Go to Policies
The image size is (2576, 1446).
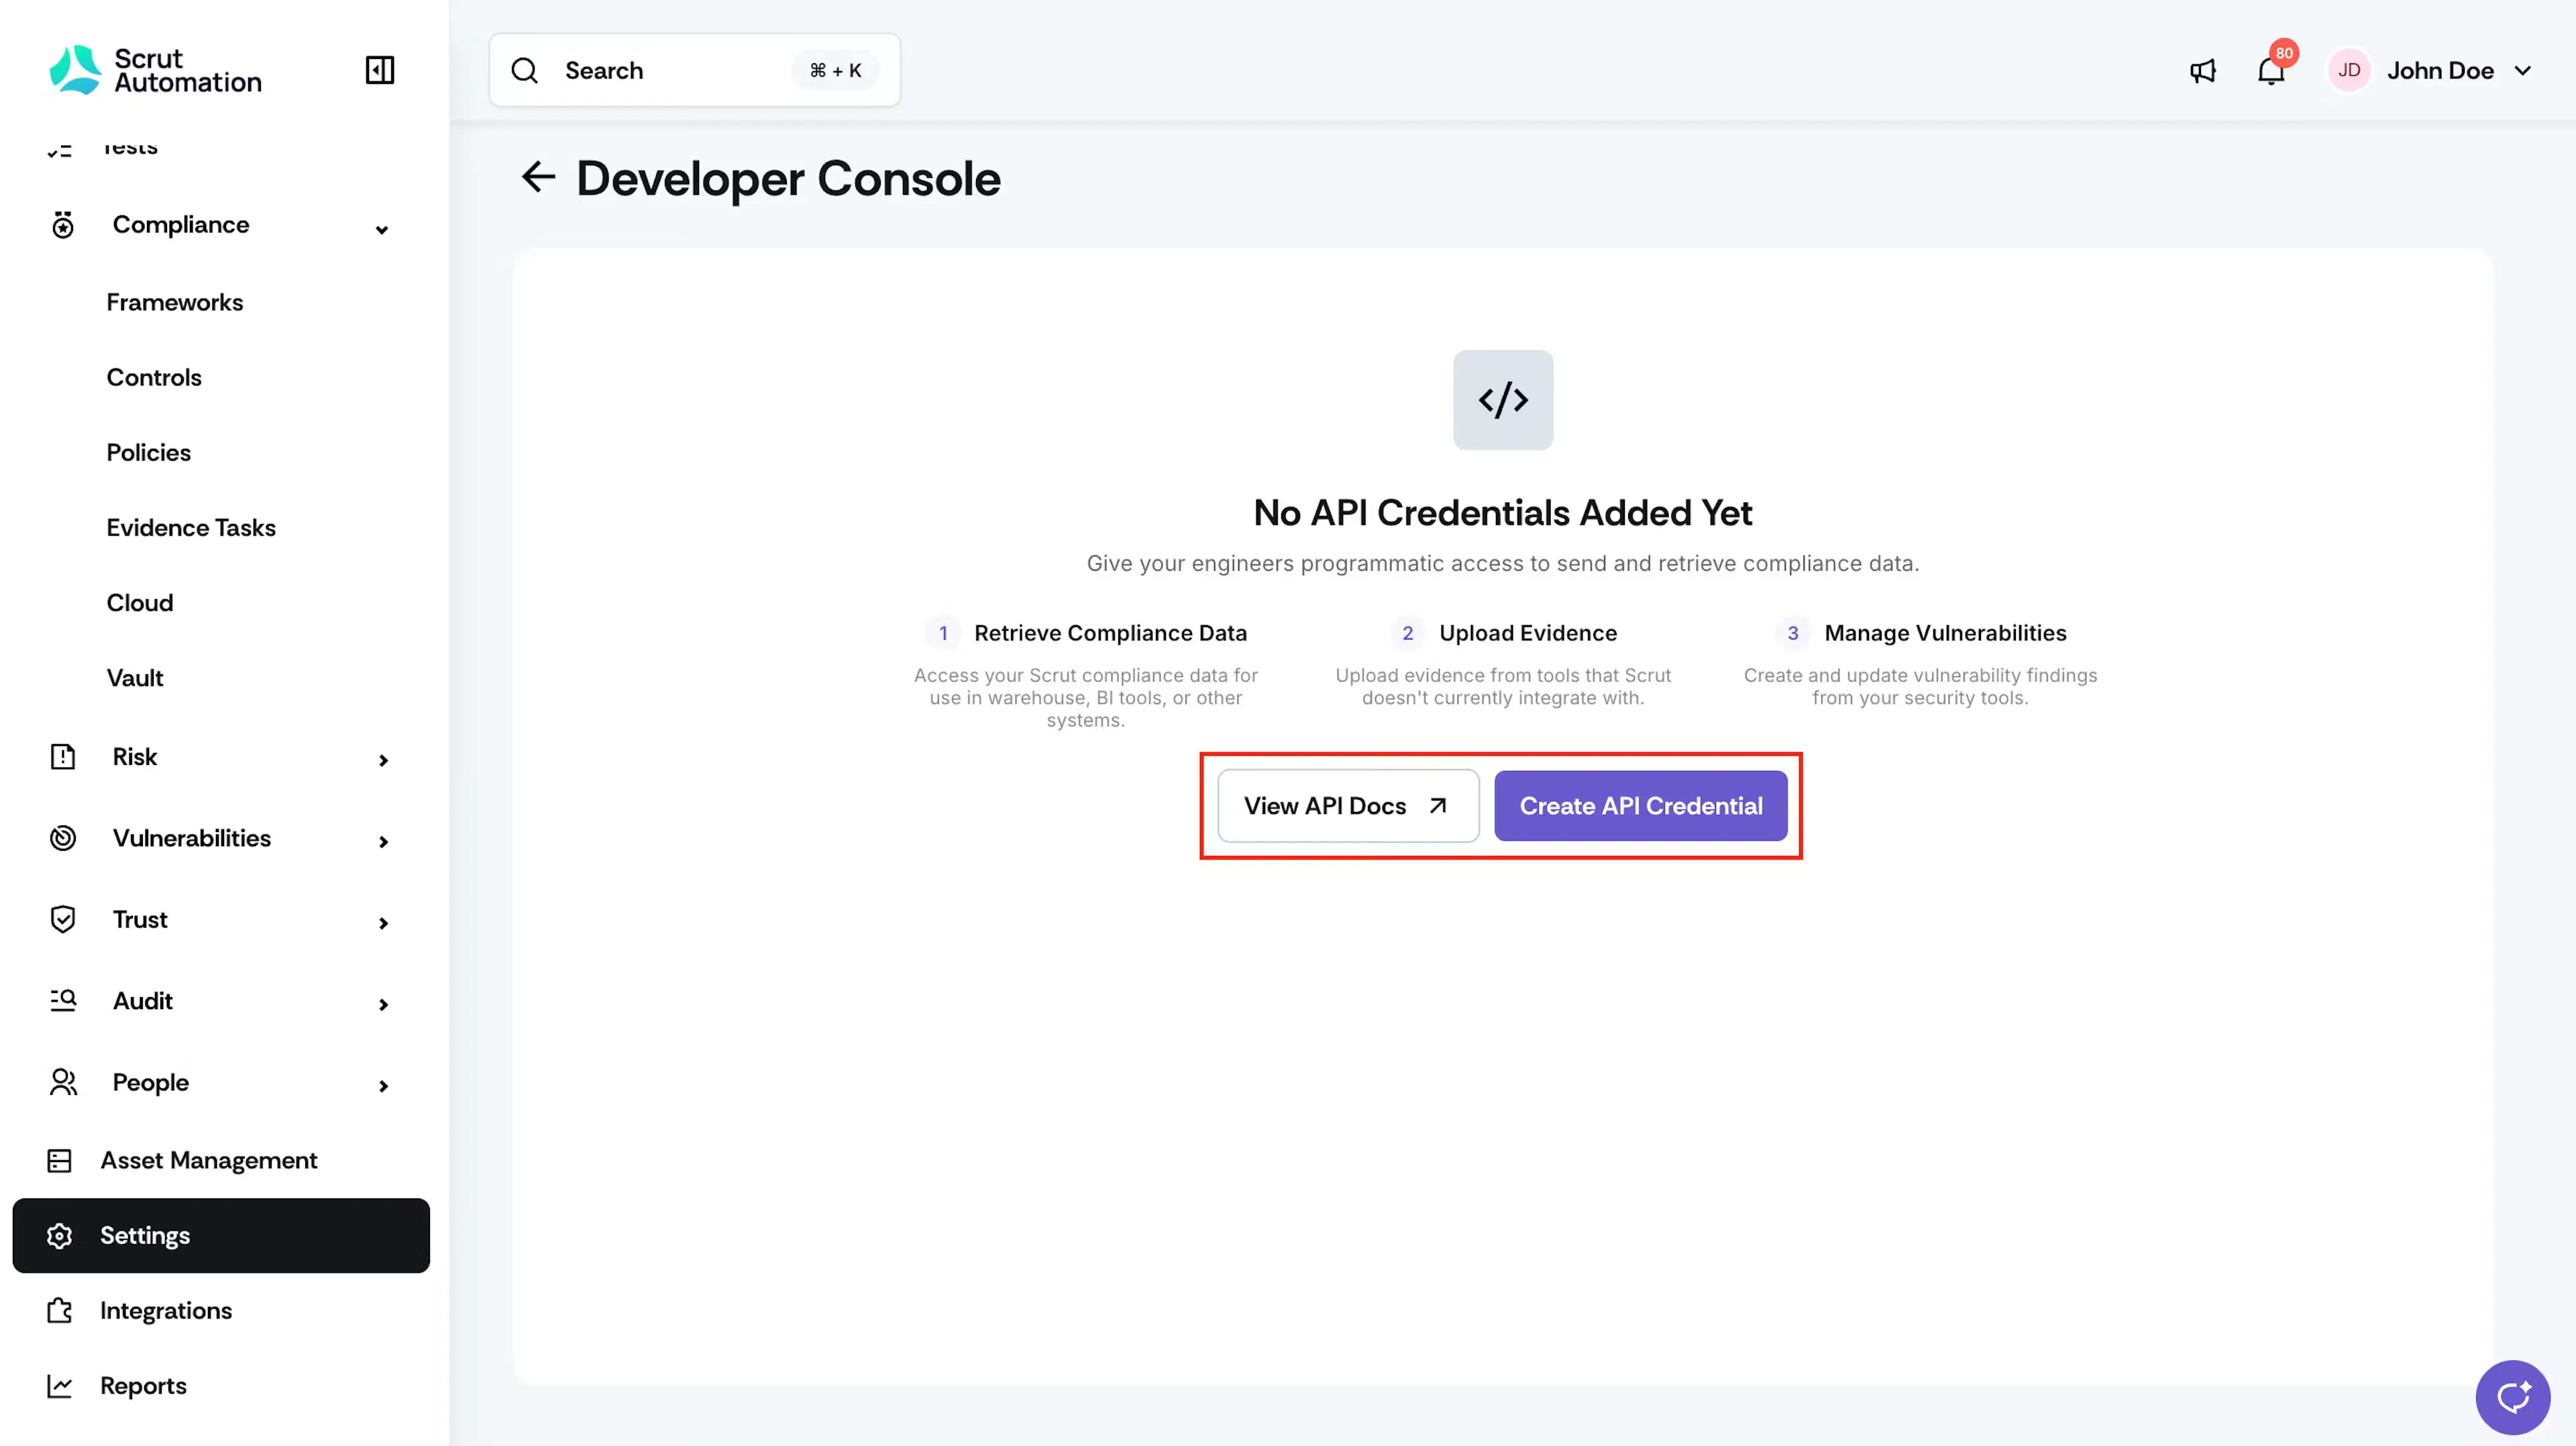pos(149,452)
